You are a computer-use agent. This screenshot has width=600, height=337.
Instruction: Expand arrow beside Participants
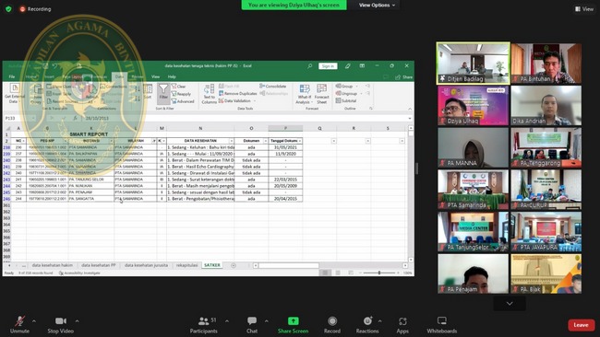tap(227, 321)
